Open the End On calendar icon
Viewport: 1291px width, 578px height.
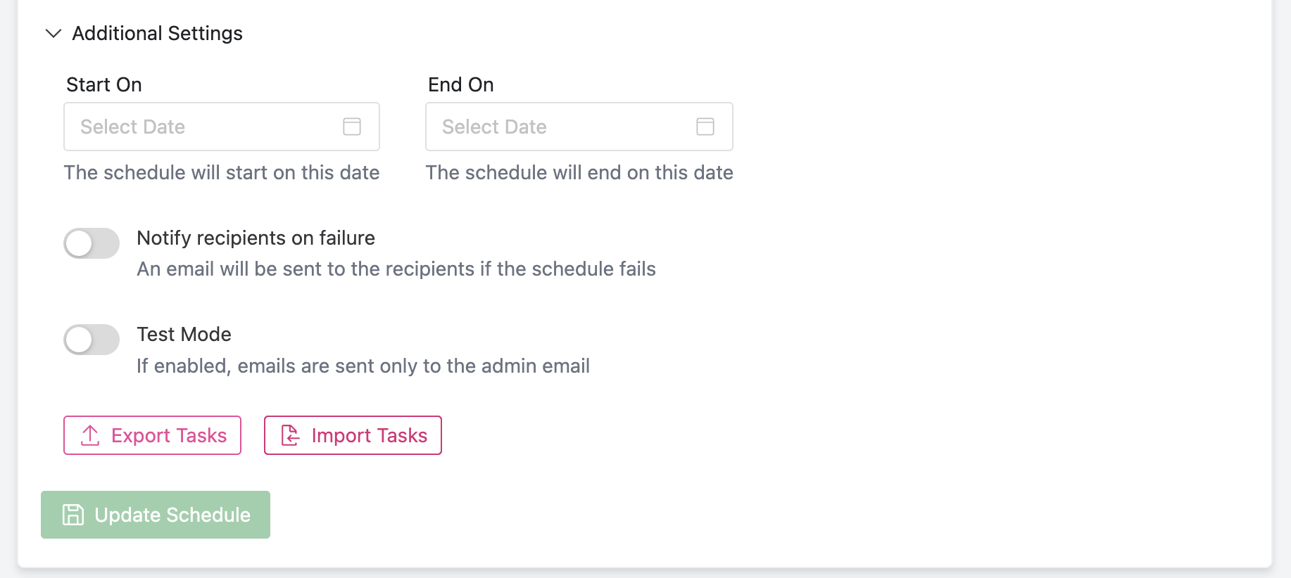[x=705, y=127]
